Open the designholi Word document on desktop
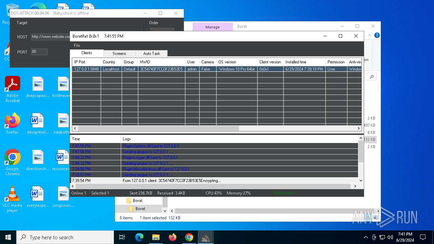The image size is (434, 244). pyautogui.click(x=38, y=124)
